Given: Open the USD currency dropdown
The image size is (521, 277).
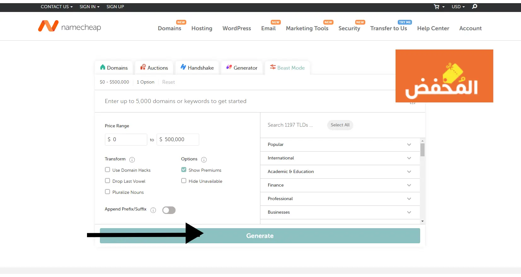Looking at the screenshot, I should point(458,7).
